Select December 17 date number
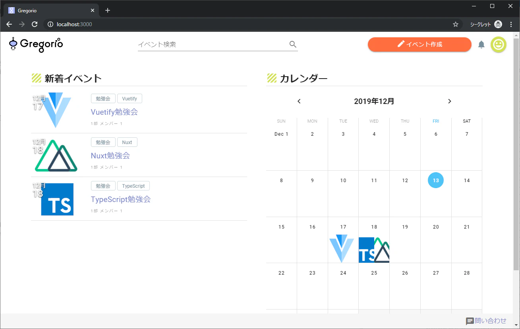Viewport: 520px width, 329px height. (343, 227)
